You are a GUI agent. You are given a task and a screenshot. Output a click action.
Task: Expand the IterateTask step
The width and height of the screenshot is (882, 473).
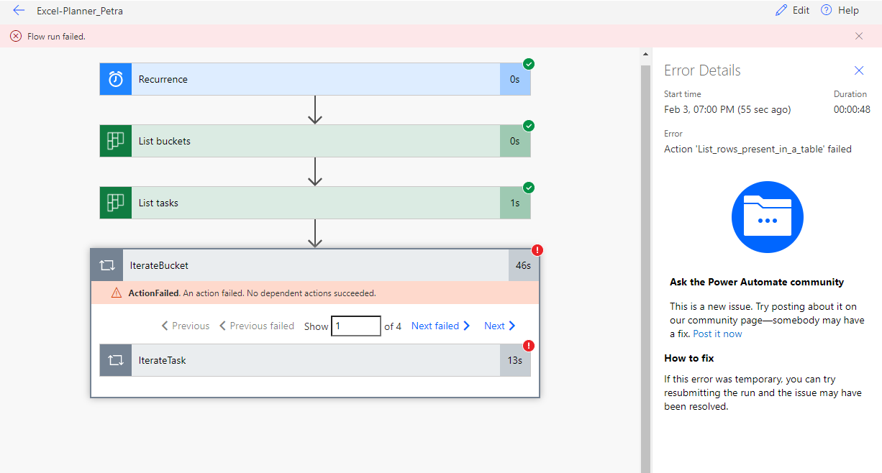click(x=315, y=360)
